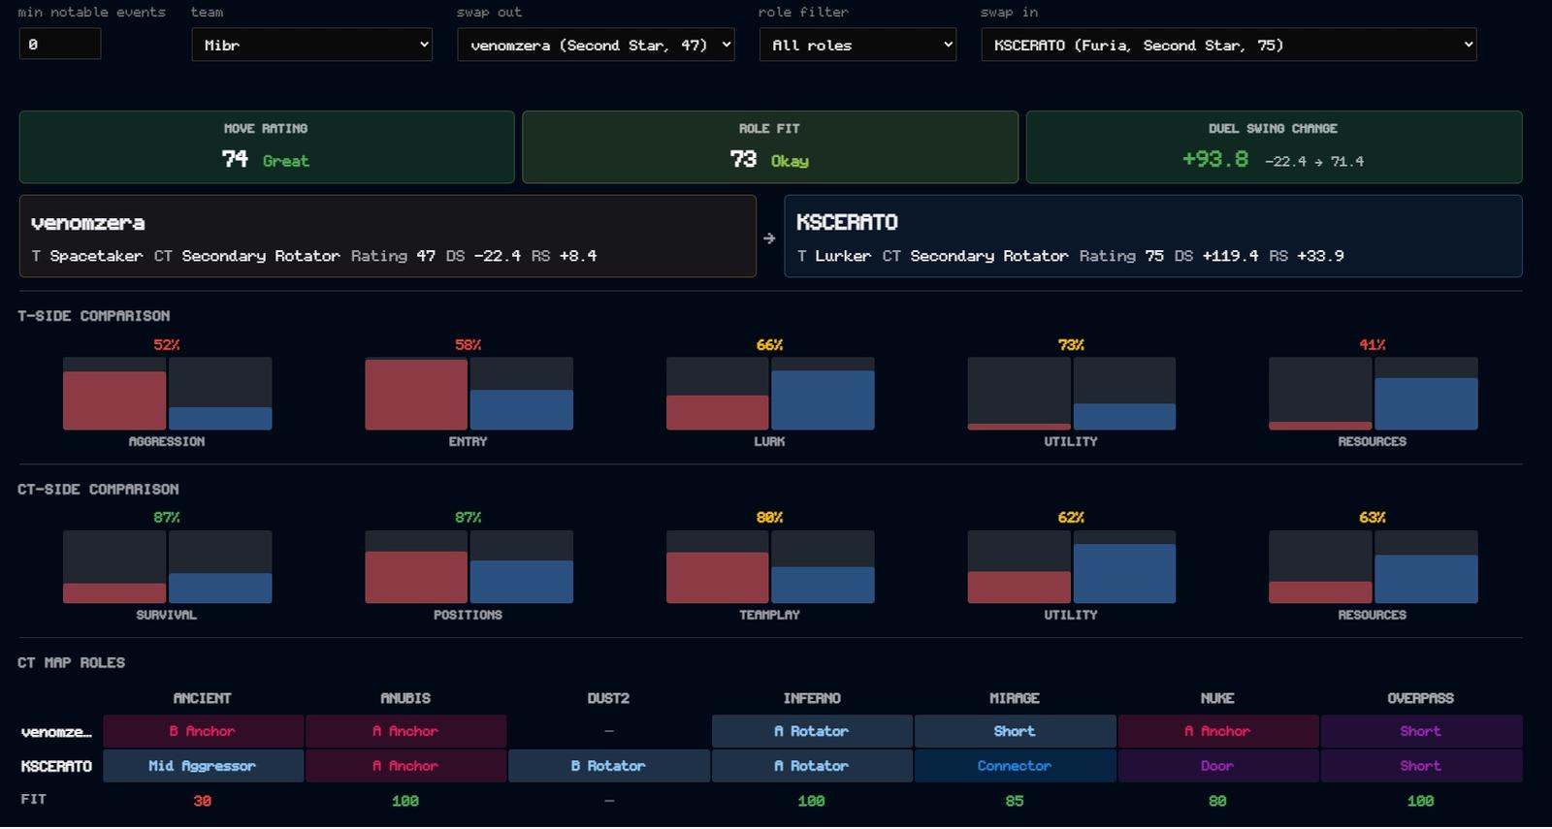Open the role filter dropdown
The image size is (1552, 829).
point(857,45)
